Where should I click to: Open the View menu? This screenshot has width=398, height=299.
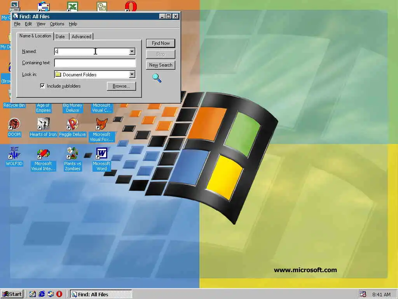point(41,24)
